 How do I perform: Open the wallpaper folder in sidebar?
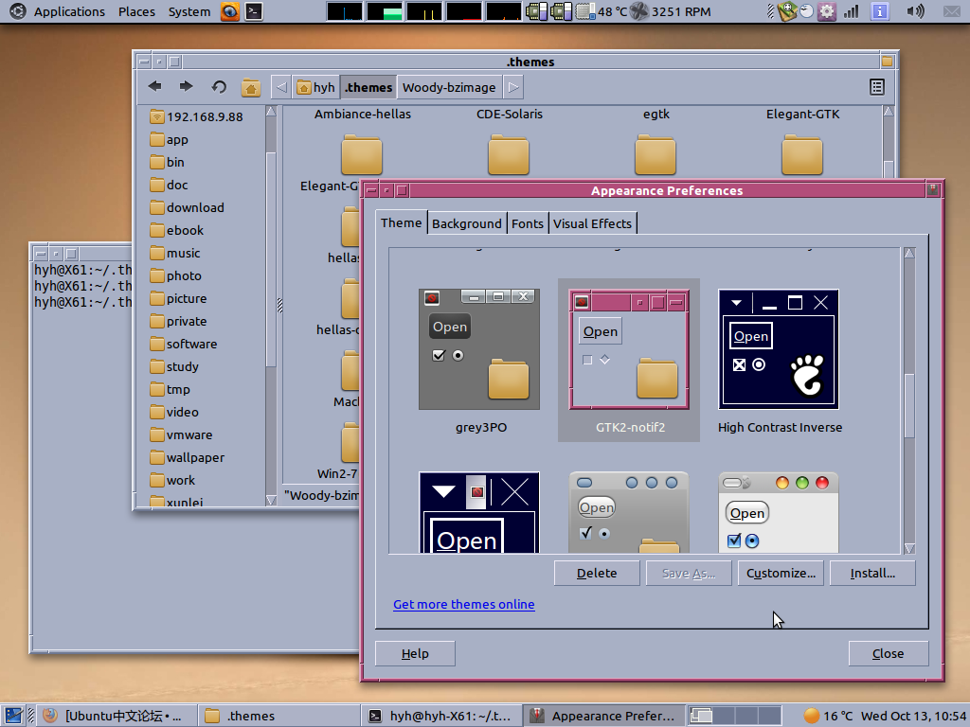188,457
